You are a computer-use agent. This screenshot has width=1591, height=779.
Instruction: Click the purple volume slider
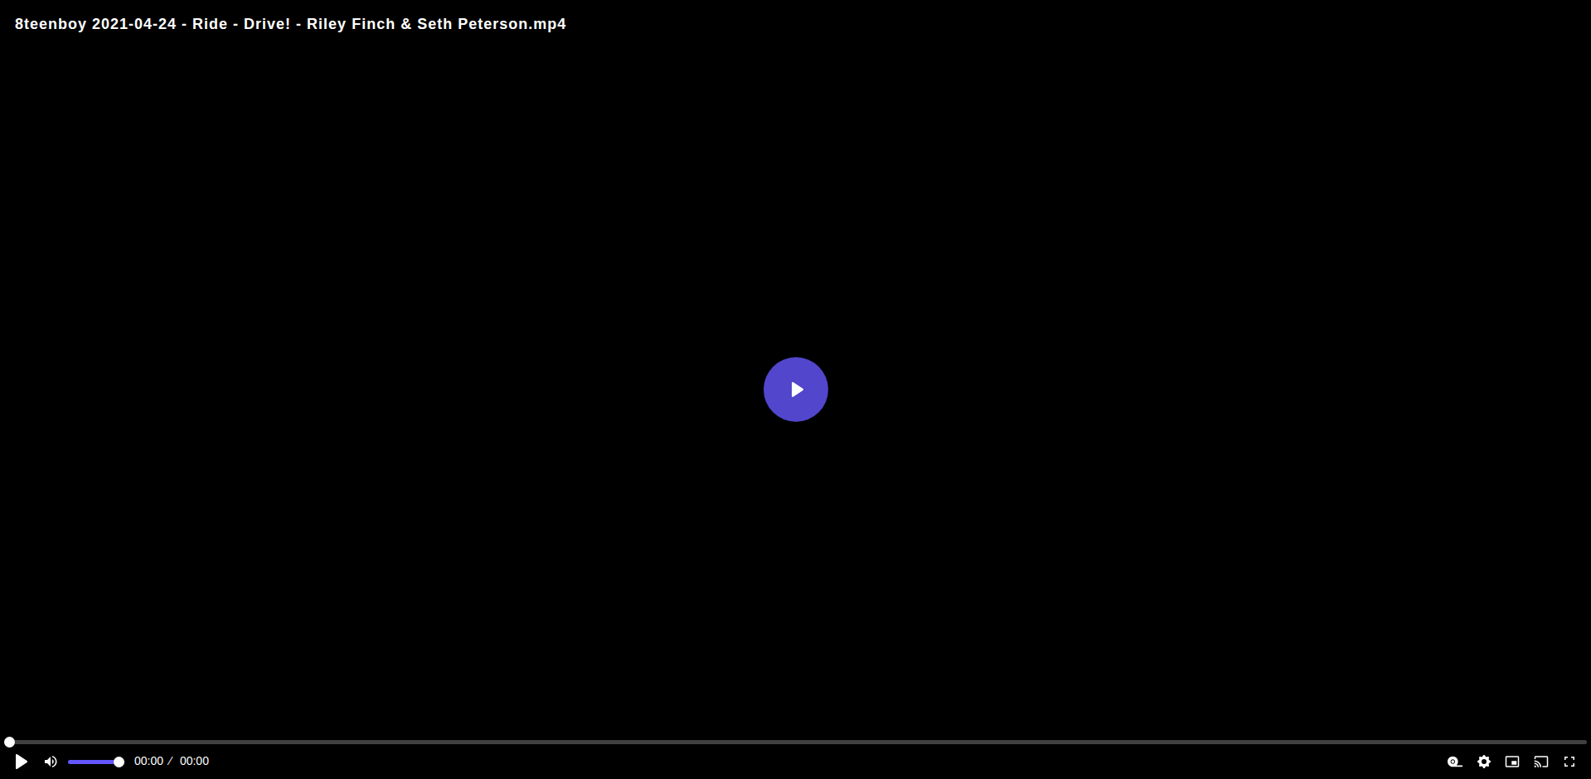click(96, 762)
